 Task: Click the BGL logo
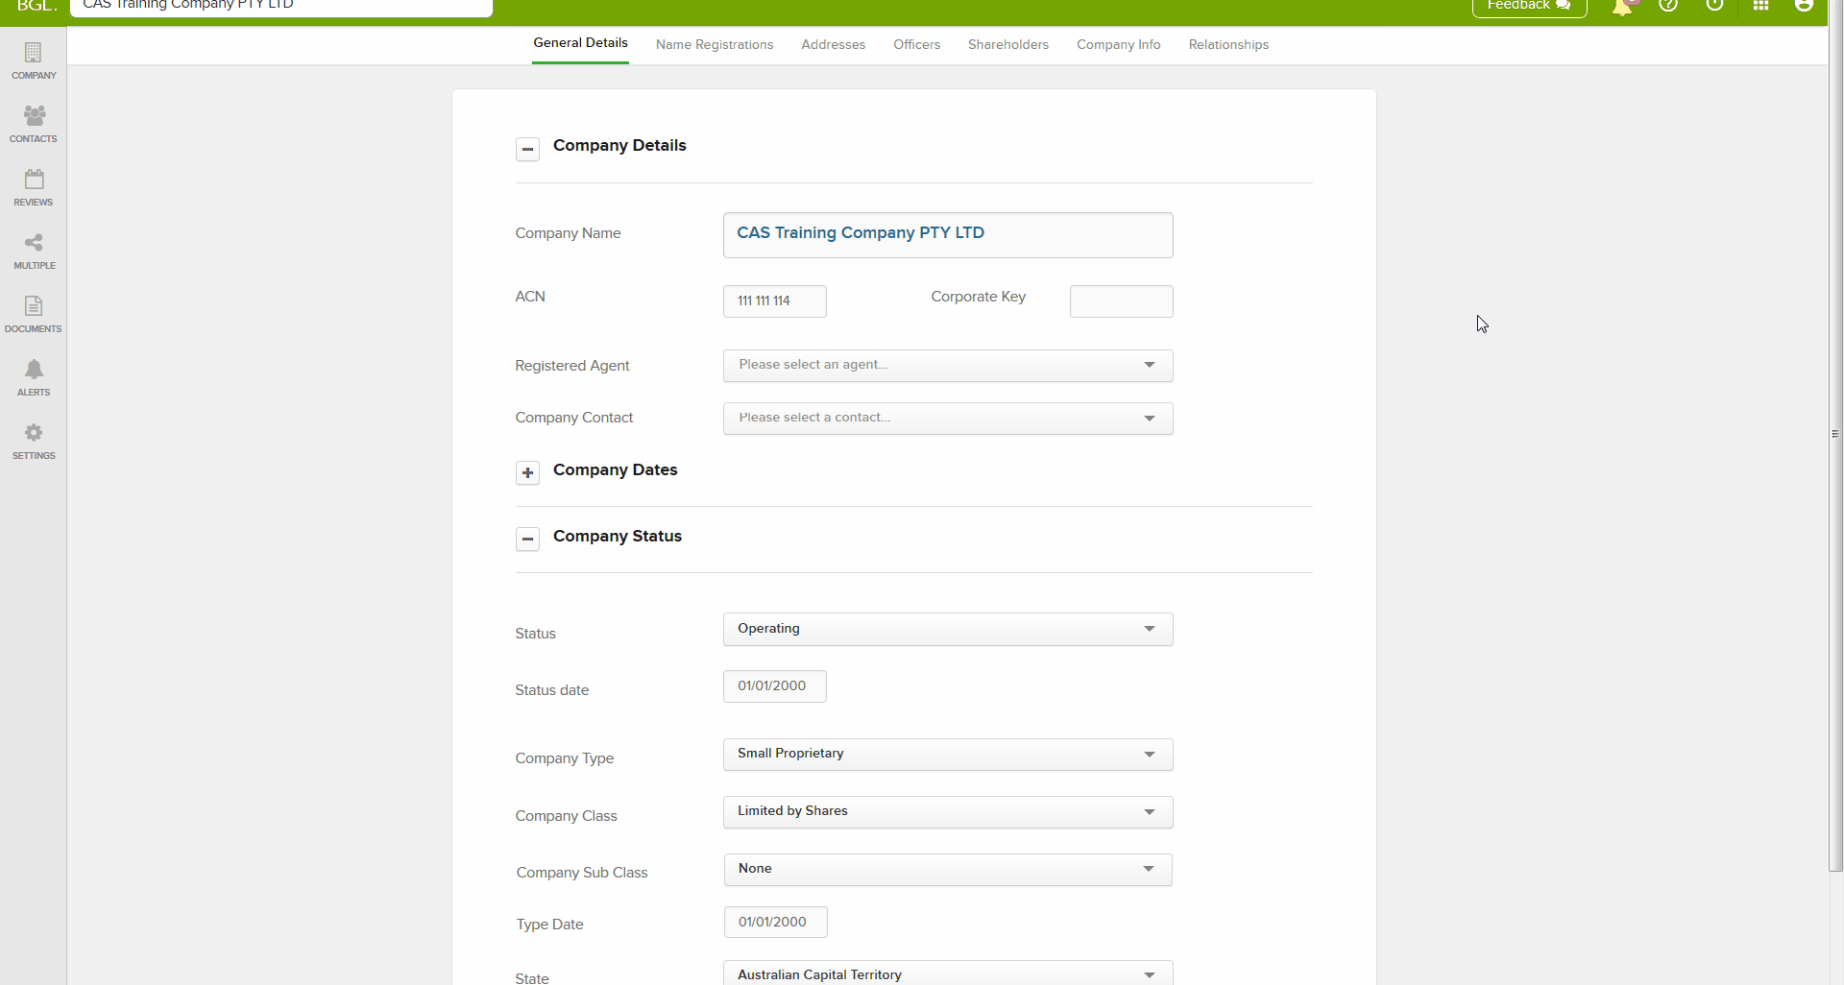pos(36,6)
